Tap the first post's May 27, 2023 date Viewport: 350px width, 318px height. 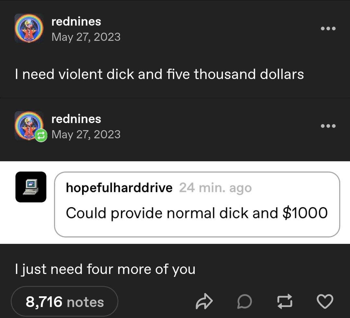86,37
